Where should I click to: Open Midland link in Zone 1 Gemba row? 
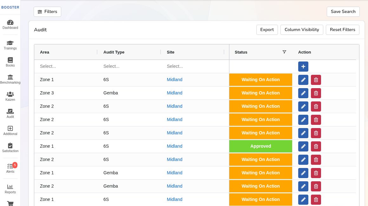click(174, 173)
